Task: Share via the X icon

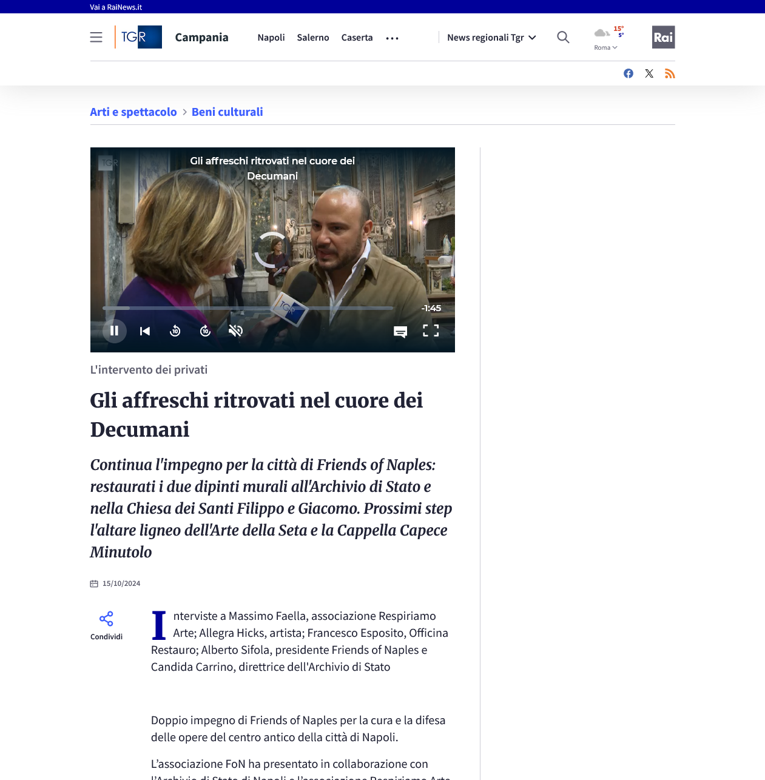Action: pos(649,73)
